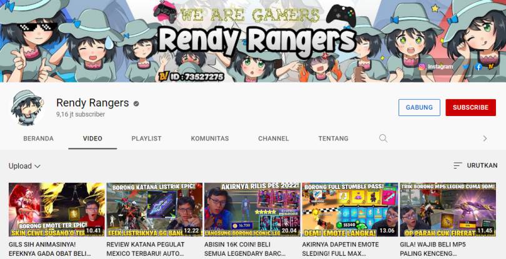Open the Facebook icon in the banner
Viewport: 506px width, 259px height.
(479, 67)
